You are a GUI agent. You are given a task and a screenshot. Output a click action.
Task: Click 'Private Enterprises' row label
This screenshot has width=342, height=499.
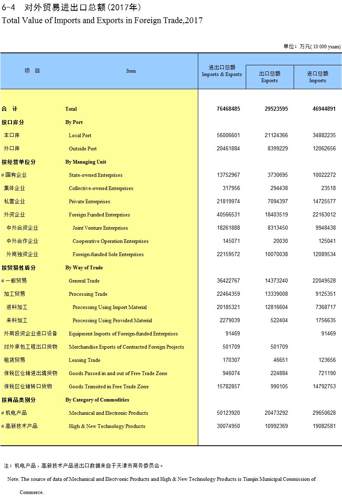(x=89, y=202)
